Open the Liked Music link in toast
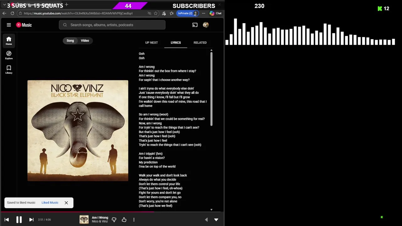Viewport: 402px width, 226px height. click(50, 202)
